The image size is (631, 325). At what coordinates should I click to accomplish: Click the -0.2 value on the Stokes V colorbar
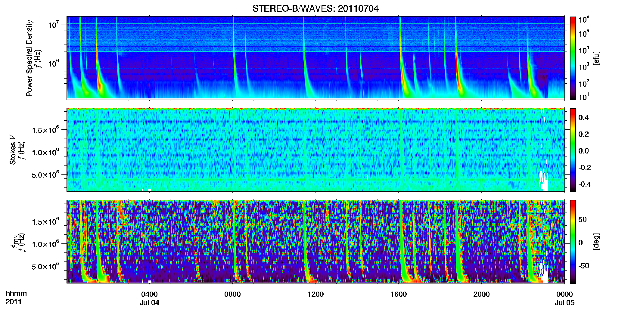pyautogui.click(x=585, y=168)
